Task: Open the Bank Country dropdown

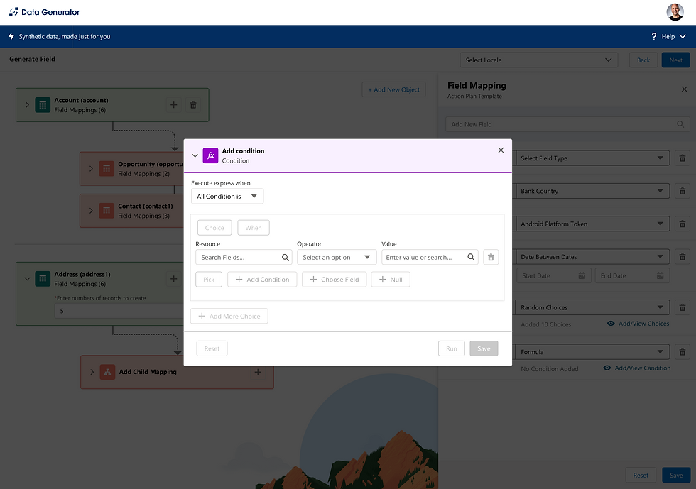Action: tap(592, 191)
